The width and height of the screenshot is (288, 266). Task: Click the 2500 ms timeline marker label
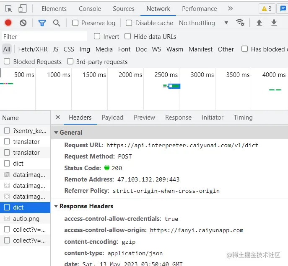[166, 75]
